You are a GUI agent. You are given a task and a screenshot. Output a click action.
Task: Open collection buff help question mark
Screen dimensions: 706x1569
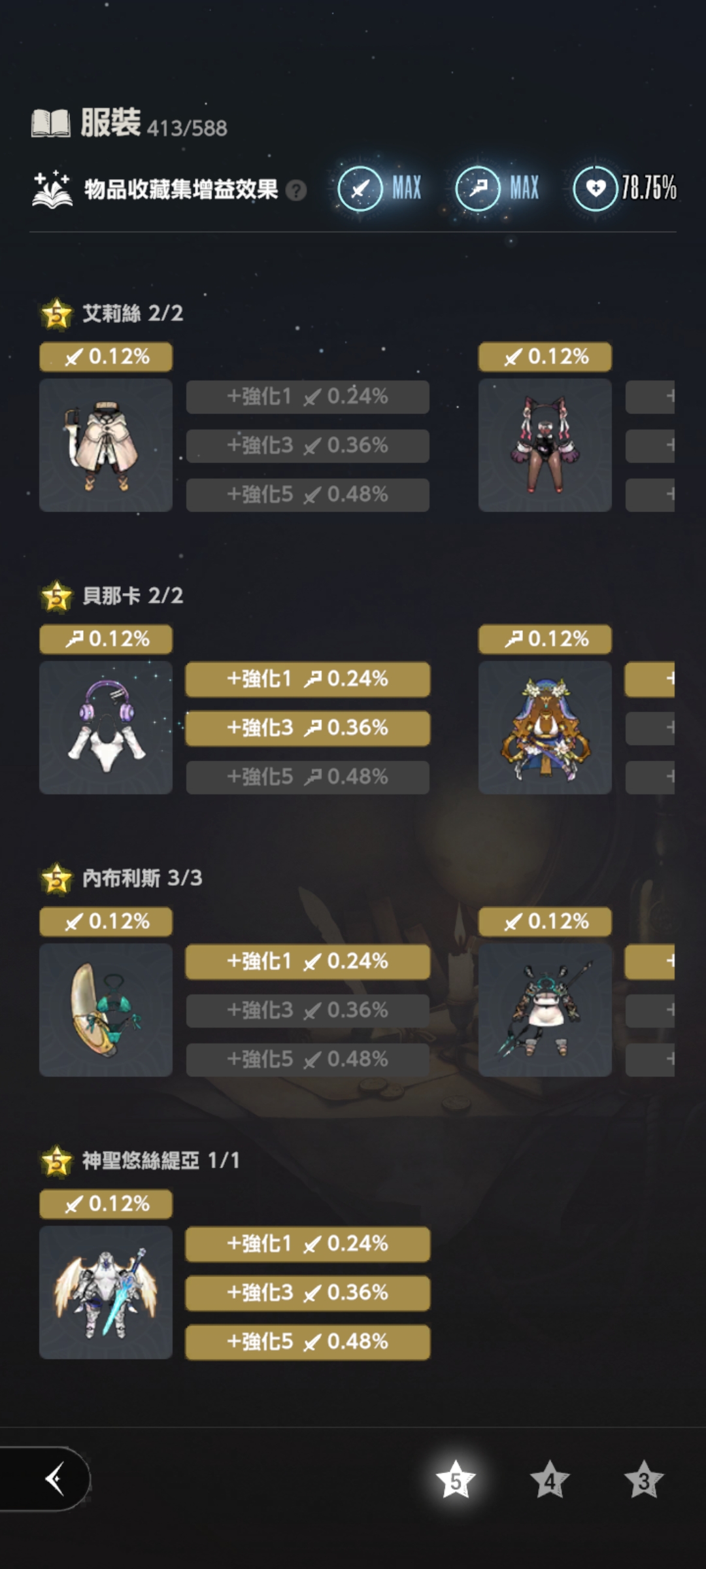tap(296, 190)
